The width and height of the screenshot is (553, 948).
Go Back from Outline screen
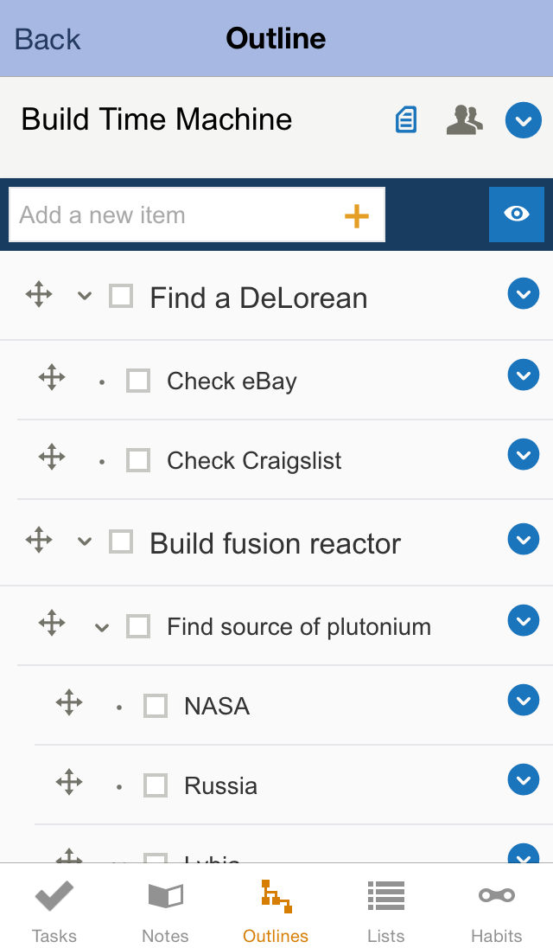[48, 39]
